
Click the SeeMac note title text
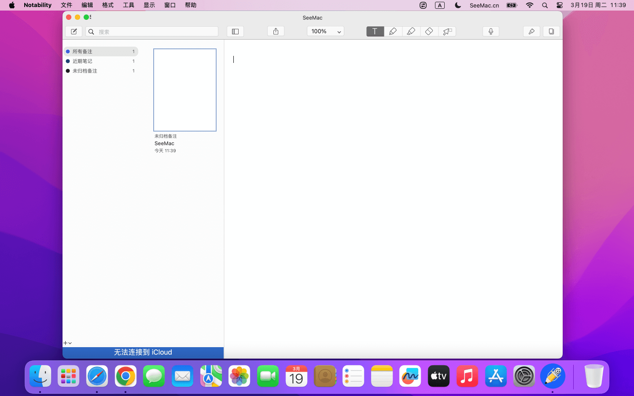[164, 143]
